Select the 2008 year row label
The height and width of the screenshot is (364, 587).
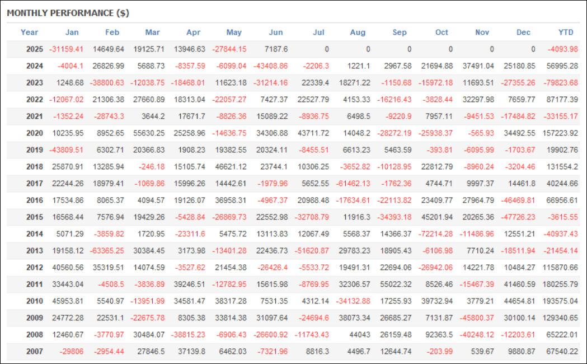pos(35,335)
